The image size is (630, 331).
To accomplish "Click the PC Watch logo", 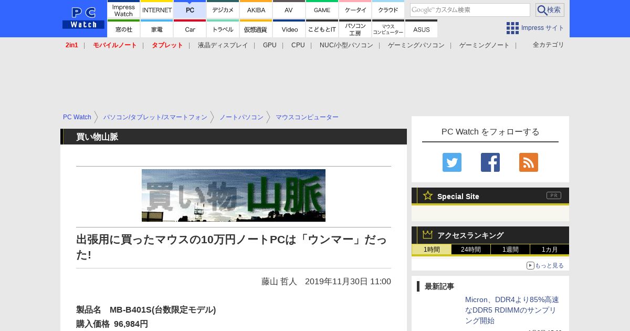I will click(83, 18).
